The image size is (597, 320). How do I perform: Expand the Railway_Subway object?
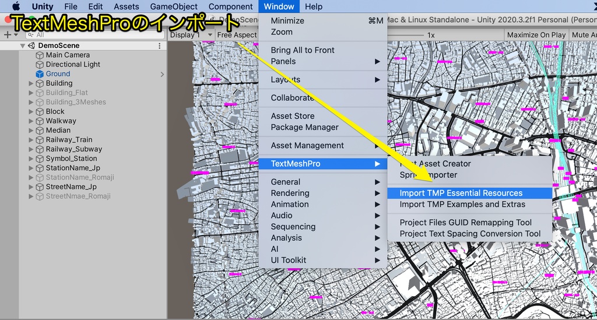(31, 149)
